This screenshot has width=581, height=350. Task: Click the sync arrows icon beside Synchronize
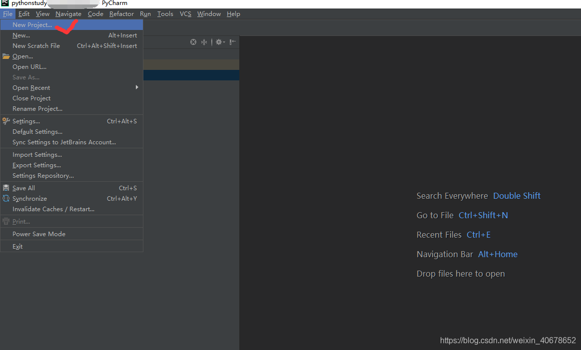pyautogui.click(x=6, y=199)
